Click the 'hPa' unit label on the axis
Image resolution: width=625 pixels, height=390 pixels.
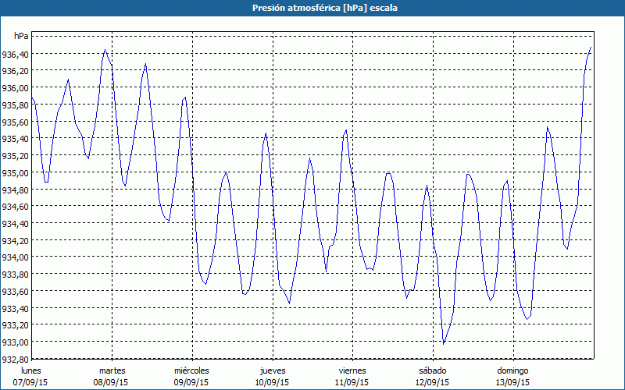pos(21,37)
